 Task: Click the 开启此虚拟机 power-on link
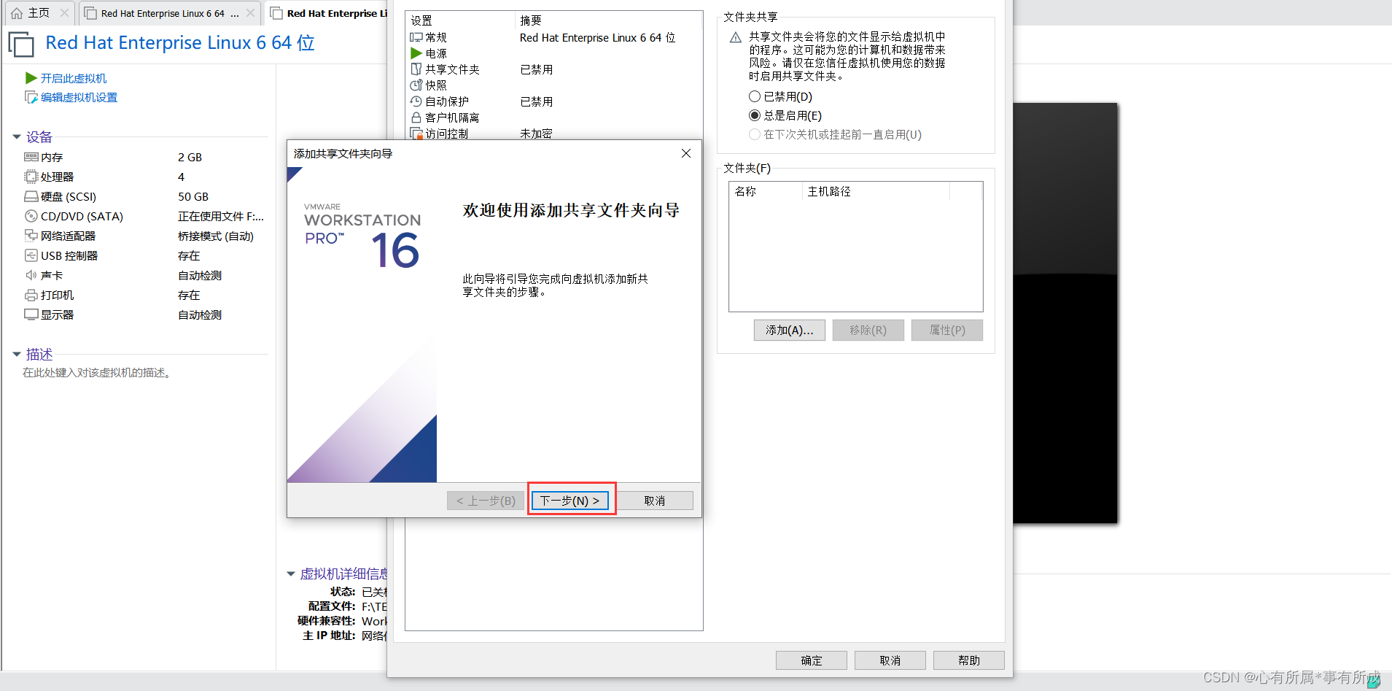[x=74, y=78]
